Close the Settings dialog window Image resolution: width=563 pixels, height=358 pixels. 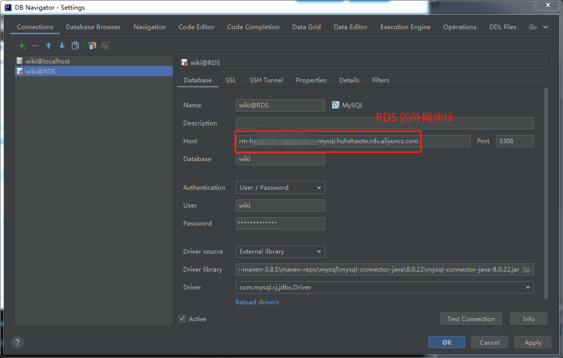pyautogui.click(x=548, y=5)
